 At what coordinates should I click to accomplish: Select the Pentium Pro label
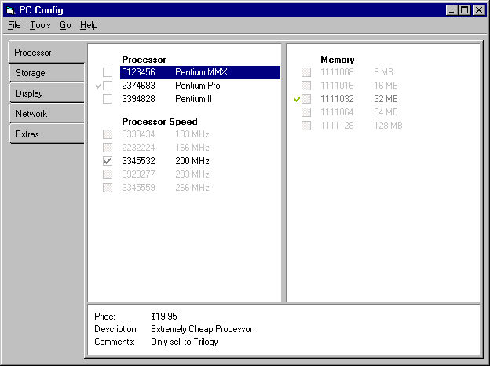pyautogui.click(x=198, y=86)
